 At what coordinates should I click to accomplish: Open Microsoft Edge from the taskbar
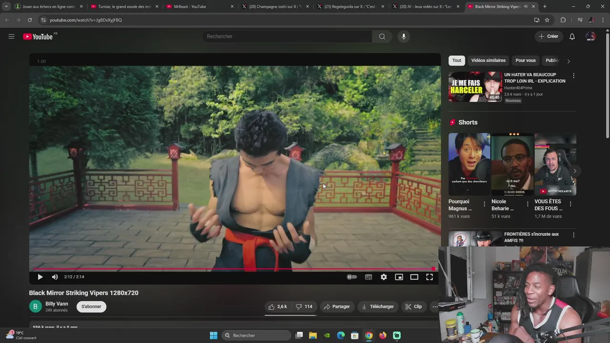pyautogui.click(x=341, y=335)
